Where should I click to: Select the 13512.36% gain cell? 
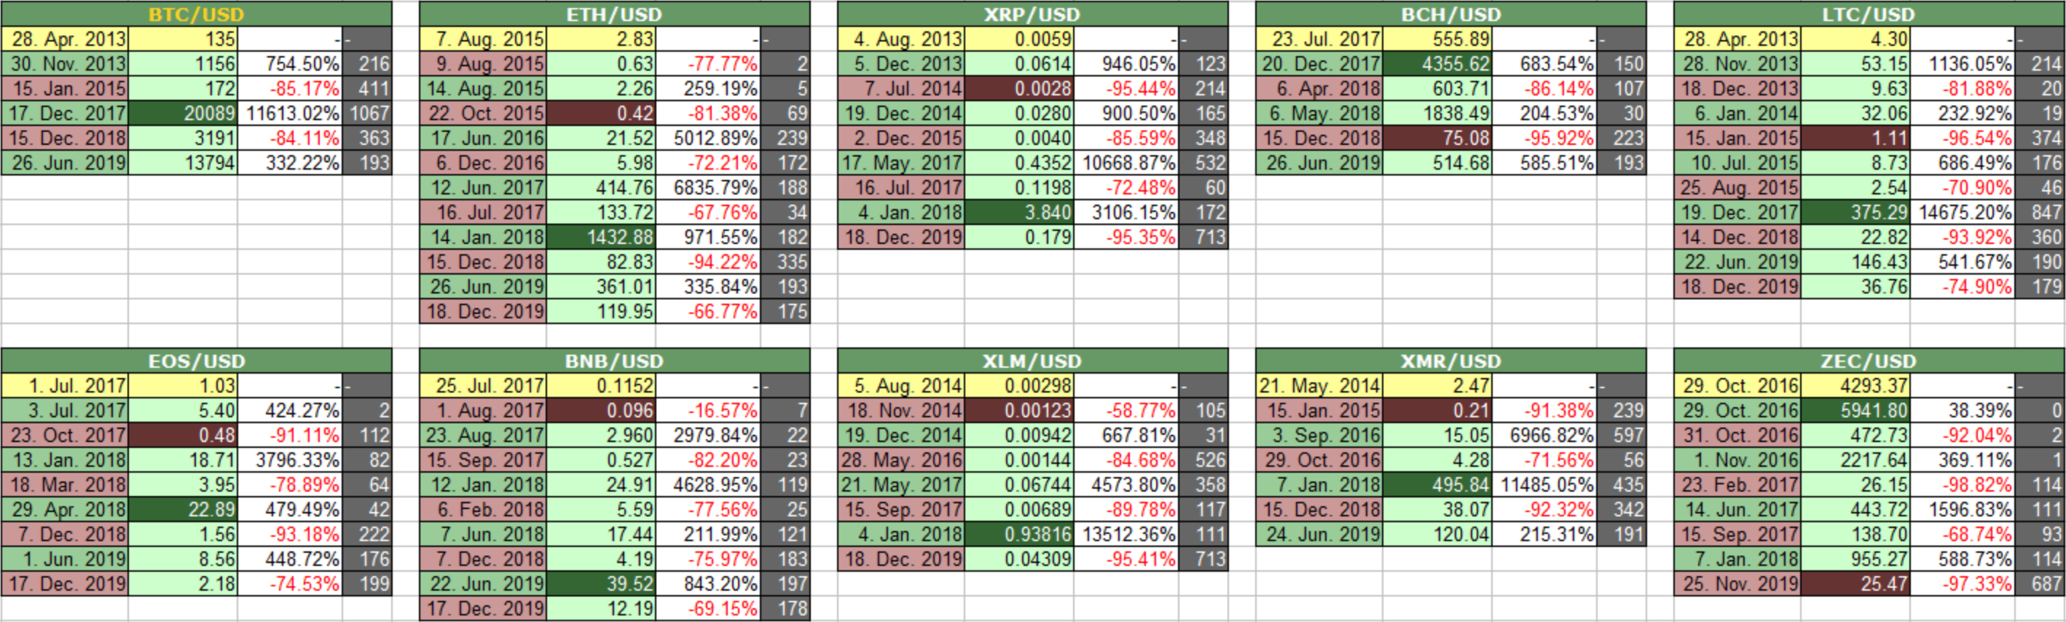pyautogui.click(x=1126, y=535)
